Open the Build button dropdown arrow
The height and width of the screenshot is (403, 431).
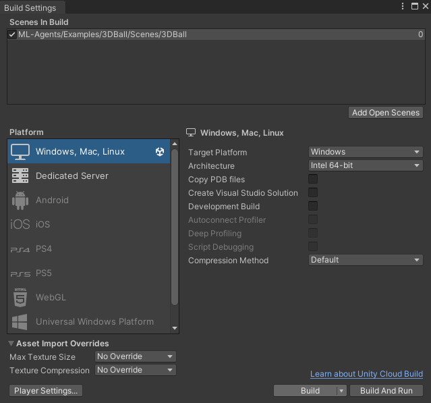click(x=341, y=391)
